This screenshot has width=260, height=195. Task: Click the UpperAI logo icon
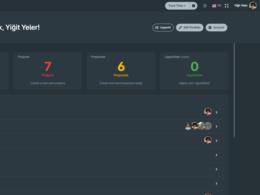157,28
